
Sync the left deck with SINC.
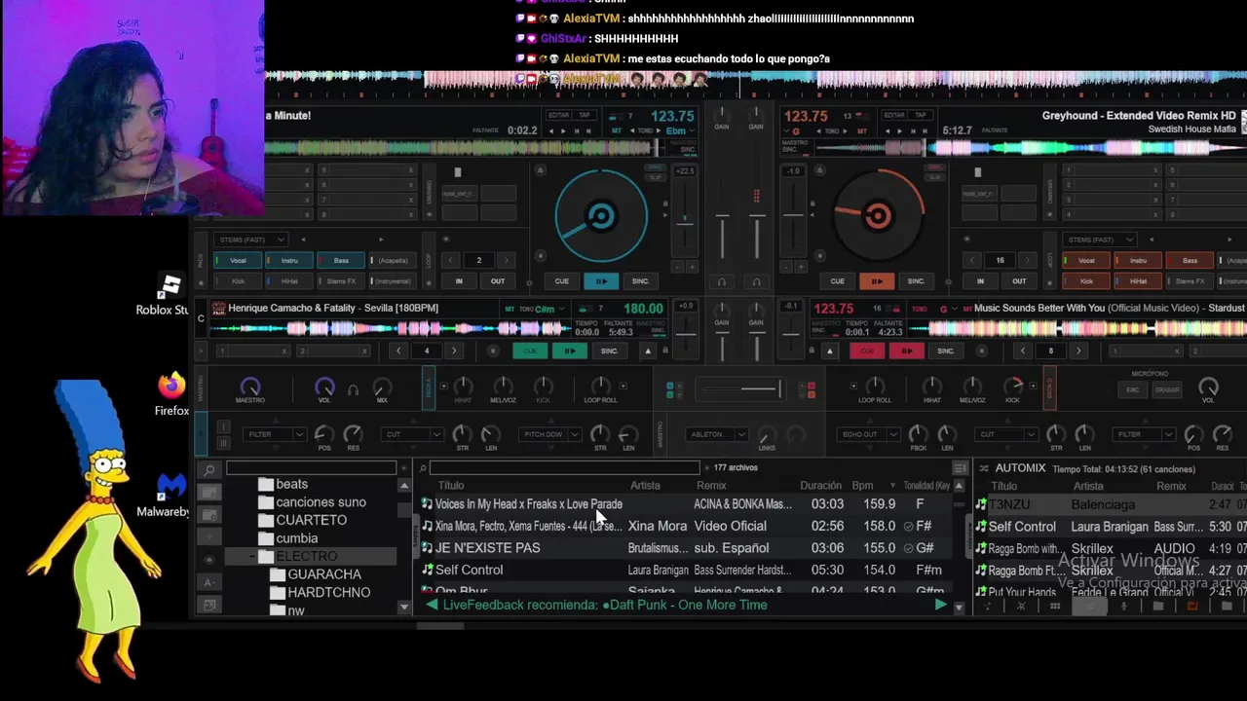(640, 281)
